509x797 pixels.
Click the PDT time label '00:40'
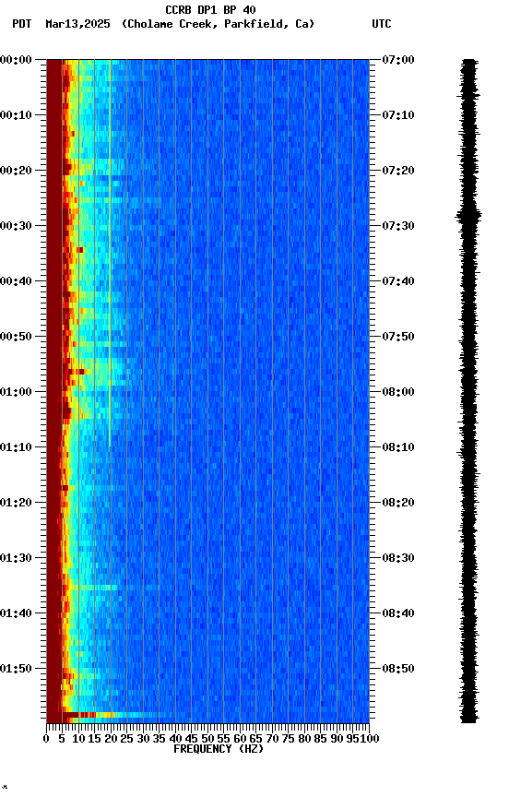click(x=16, y=281)
